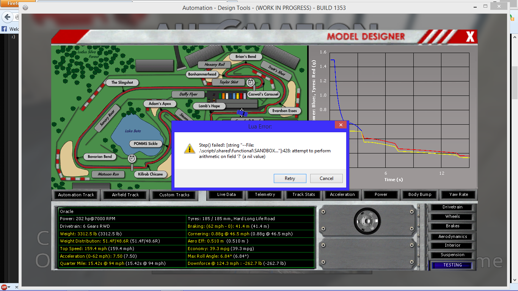Click the POMMS Sickle label

[146, 144]
